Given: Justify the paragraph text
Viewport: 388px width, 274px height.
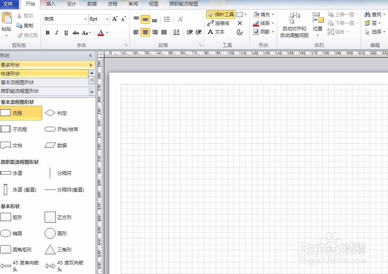Looking at the screenshot, I should (x=164, y=32).
